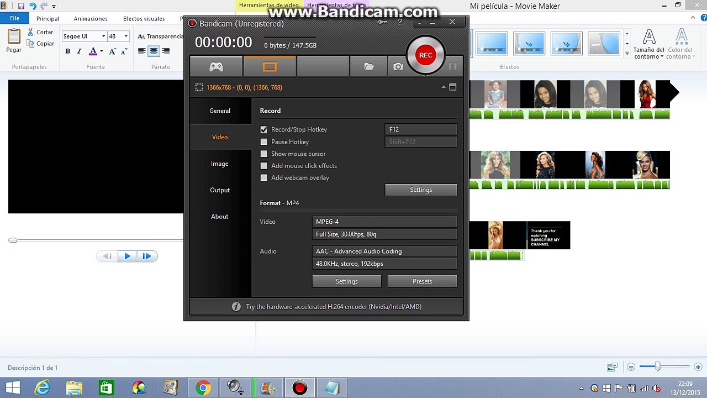This screenshot has width=707, height=398.
Task: Open Internet Explorer from the taskbar
Action: 42,388
